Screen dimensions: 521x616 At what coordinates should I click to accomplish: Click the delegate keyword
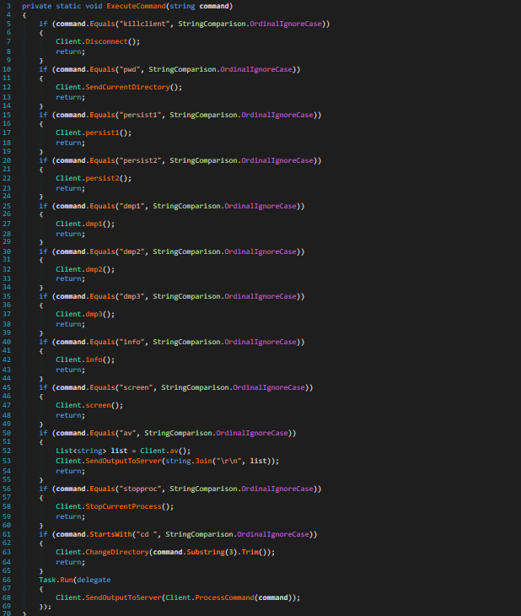pos(94,580)
